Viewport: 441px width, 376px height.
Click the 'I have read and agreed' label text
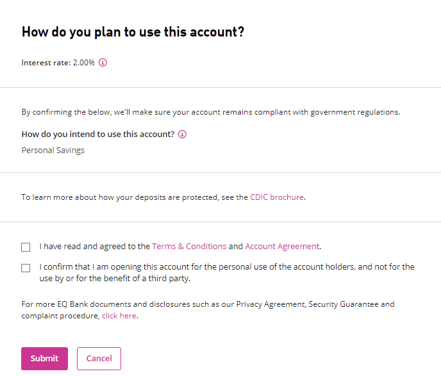click(95, 246)
